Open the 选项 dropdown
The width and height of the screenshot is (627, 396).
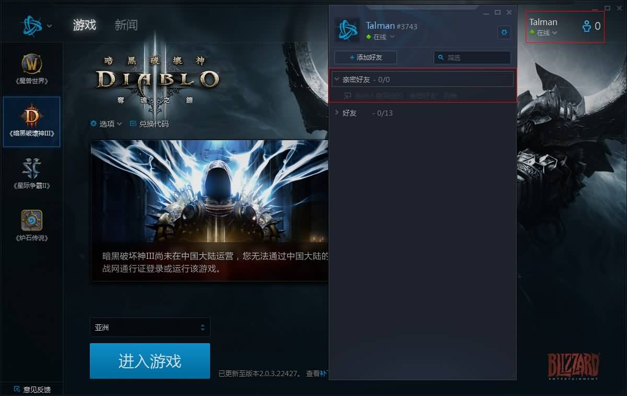106,124
